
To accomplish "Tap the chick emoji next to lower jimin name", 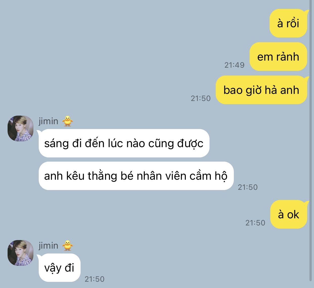I will (68, 246).
